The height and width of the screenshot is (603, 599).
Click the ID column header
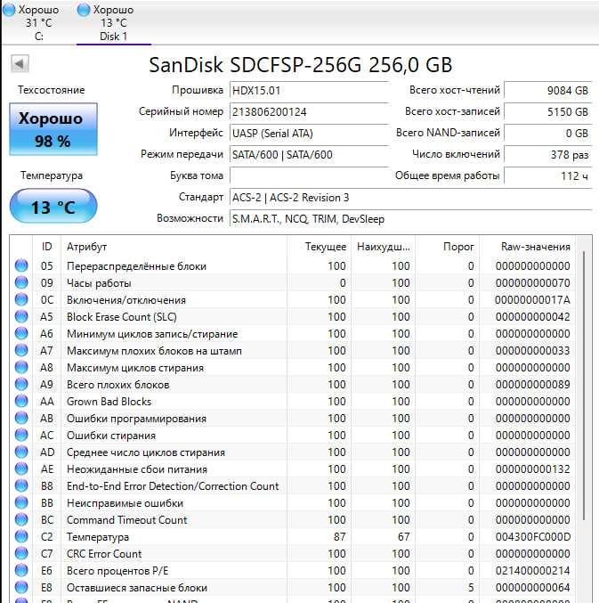click(46, 247)
